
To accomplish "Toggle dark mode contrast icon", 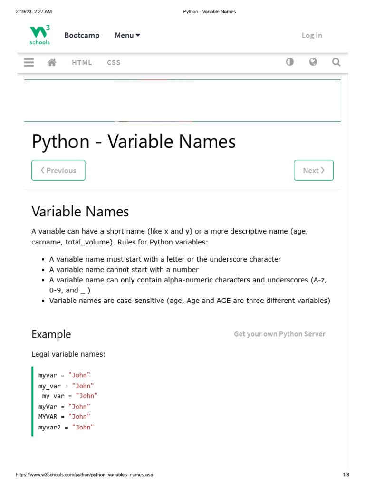I will (x=289, y=62).
